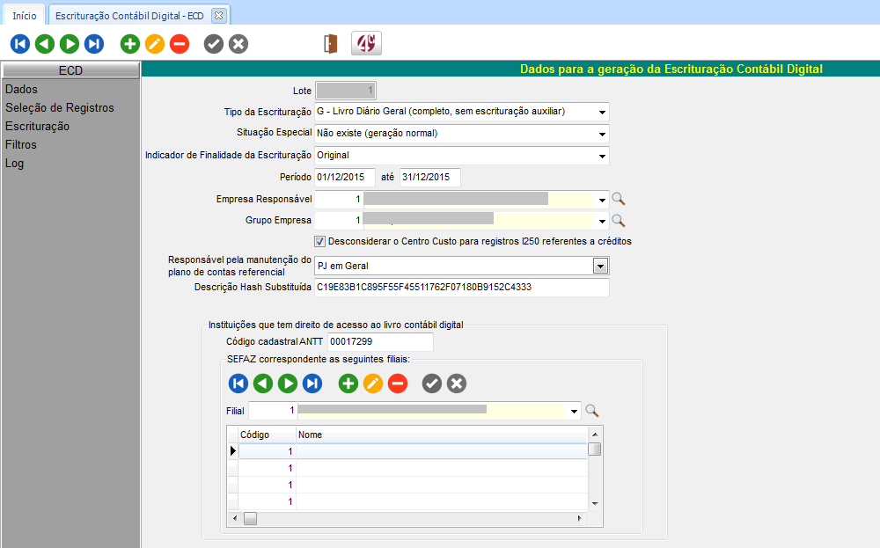Select the Escrituração Contábil Digital - ECD tab

pyautogui.click(x=129, y=16)
